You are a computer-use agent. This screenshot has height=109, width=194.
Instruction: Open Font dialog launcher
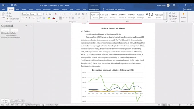57,22
